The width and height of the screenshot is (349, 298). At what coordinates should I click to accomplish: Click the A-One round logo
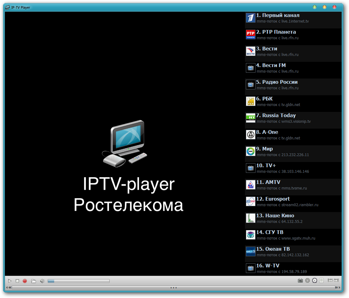click(x=251, y=135)
